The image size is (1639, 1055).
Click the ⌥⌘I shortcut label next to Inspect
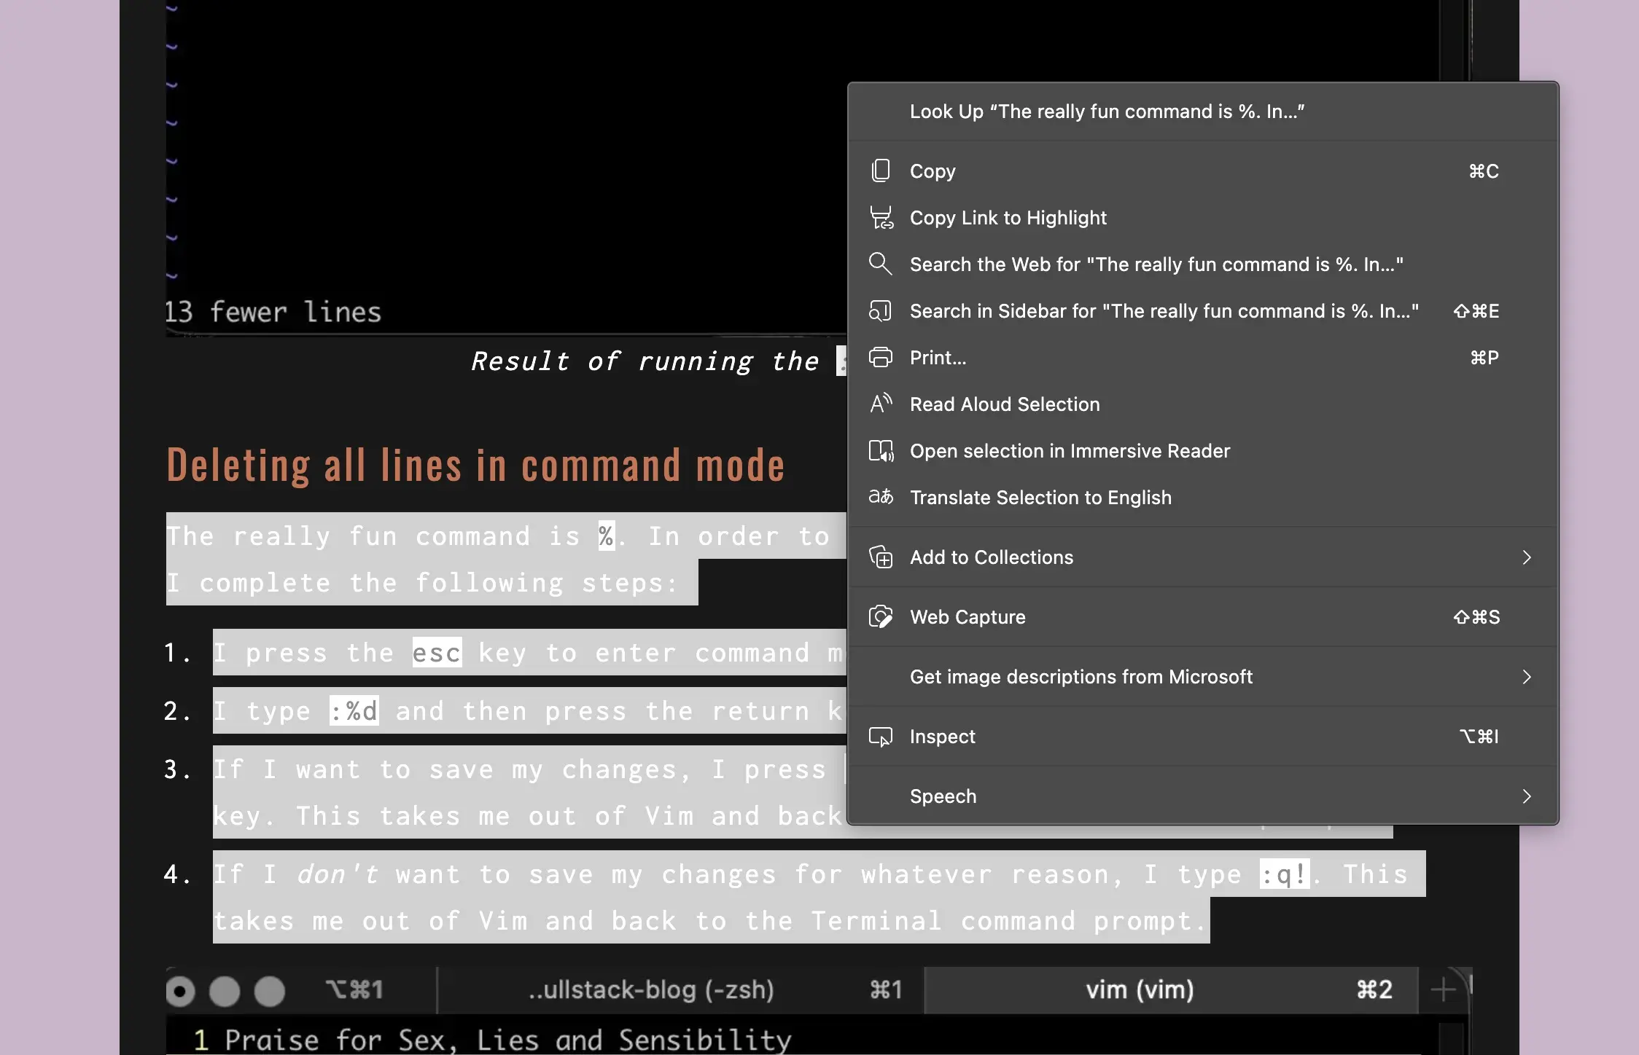point(1479,736)
